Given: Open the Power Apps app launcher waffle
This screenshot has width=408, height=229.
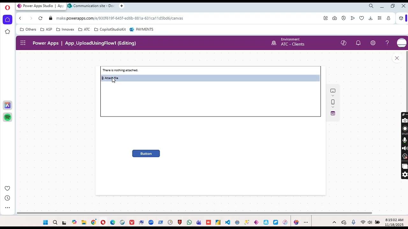Looking at the screenshot, I should pyautogui.click(x=23, y=43).
